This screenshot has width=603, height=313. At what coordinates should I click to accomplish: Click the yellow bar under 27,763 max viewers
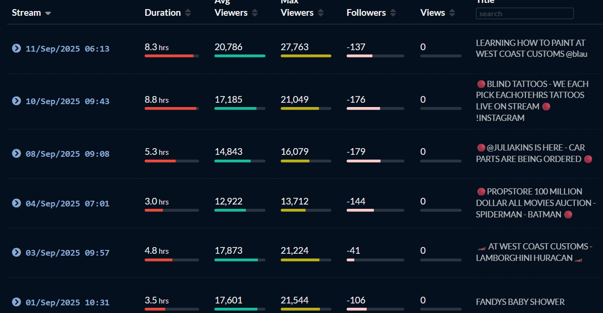coord(306,56)
